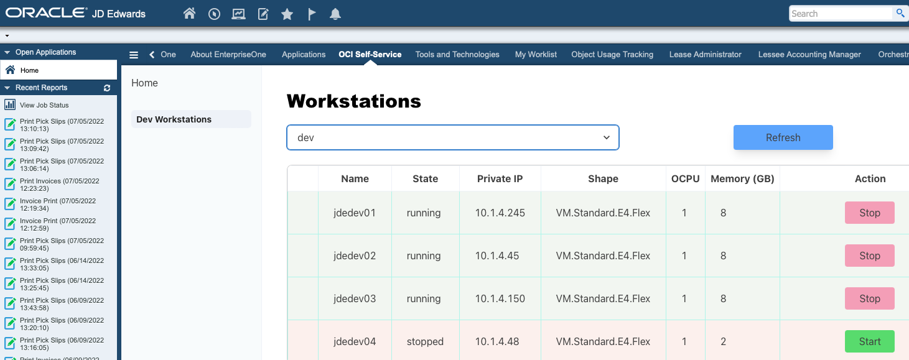Click icon for Print Pick Slips 06/14/2022 13:25:45

[x=10, y=284]
